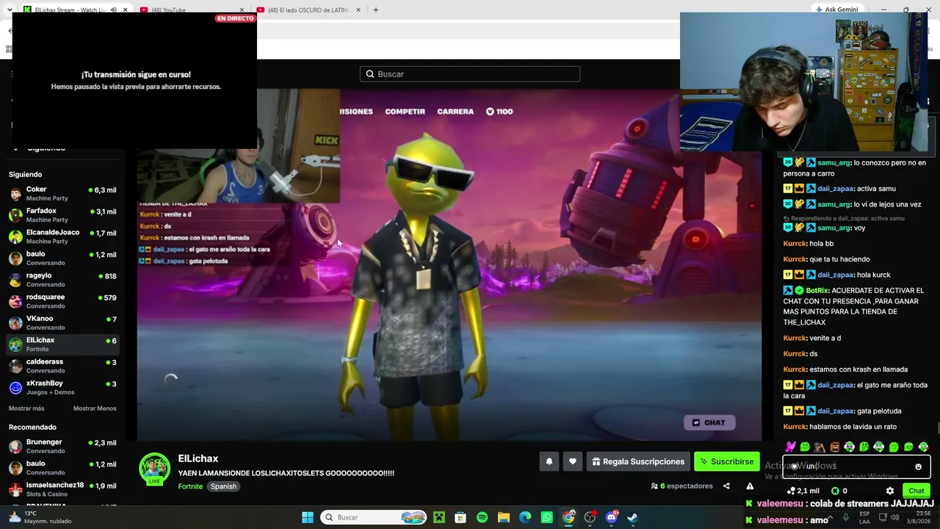The width and height of the screenshot is (940, 529).
Task: Open chat settings gear icon
Action: click(x=890, y=491)
